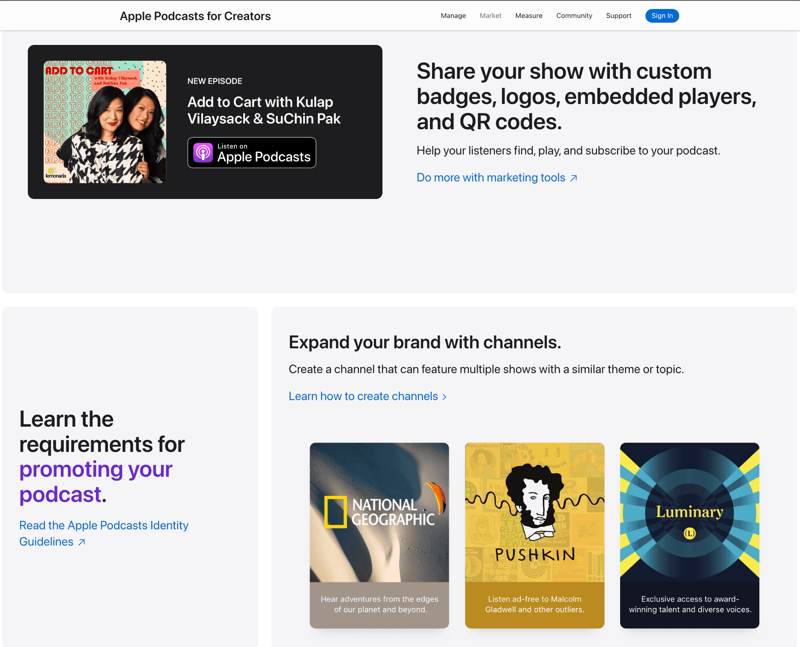Screen dimensions: 800x647
Task: Click the chevron after create channels link
Action: [x=445, y=397]
